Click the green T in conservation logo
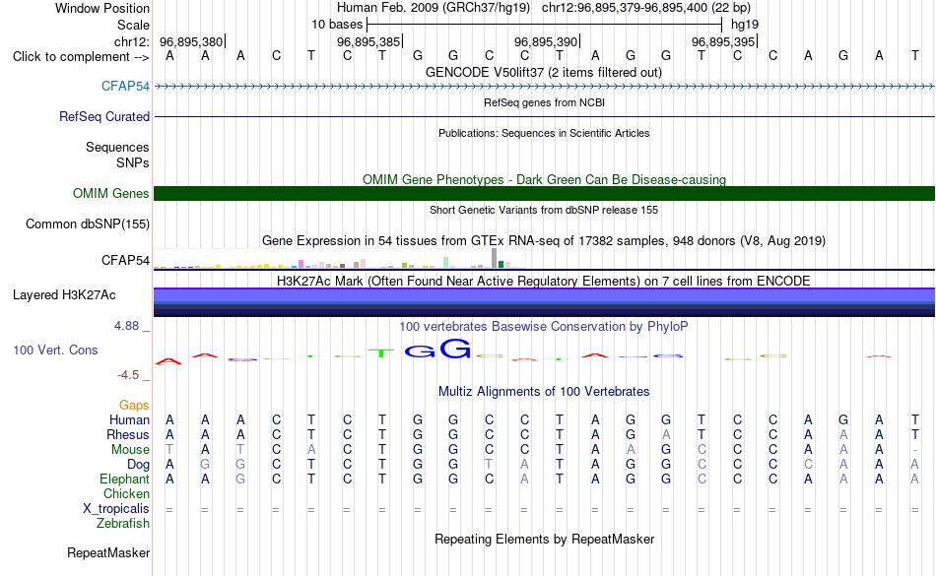936x576 pixels. pos(381,353)
